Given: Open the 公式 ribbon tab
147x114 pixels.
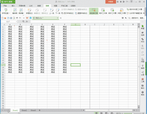Looking at the screenshot, I should pos(31,6).
